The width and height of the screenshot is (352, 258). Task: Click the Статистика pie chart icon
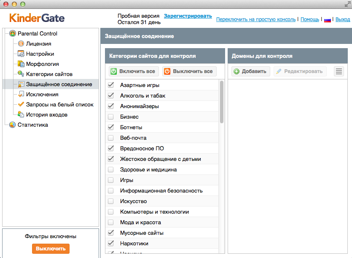pos(12,125)
